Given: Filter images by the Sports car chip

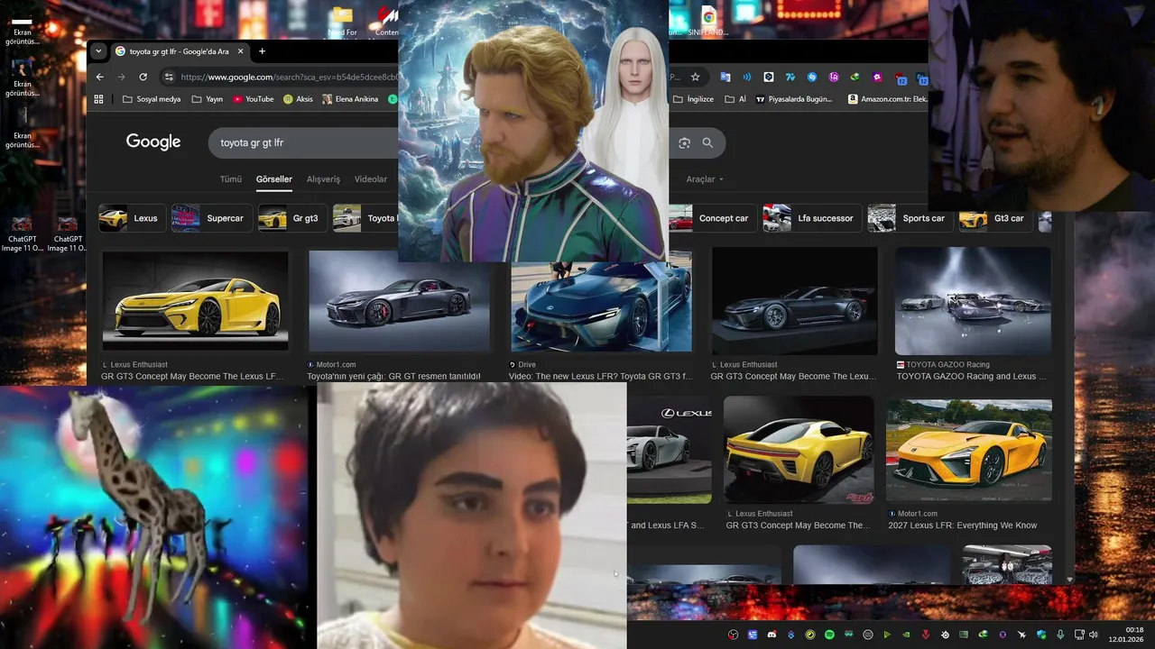Looking at the screenshot, I should coord(909,218).
